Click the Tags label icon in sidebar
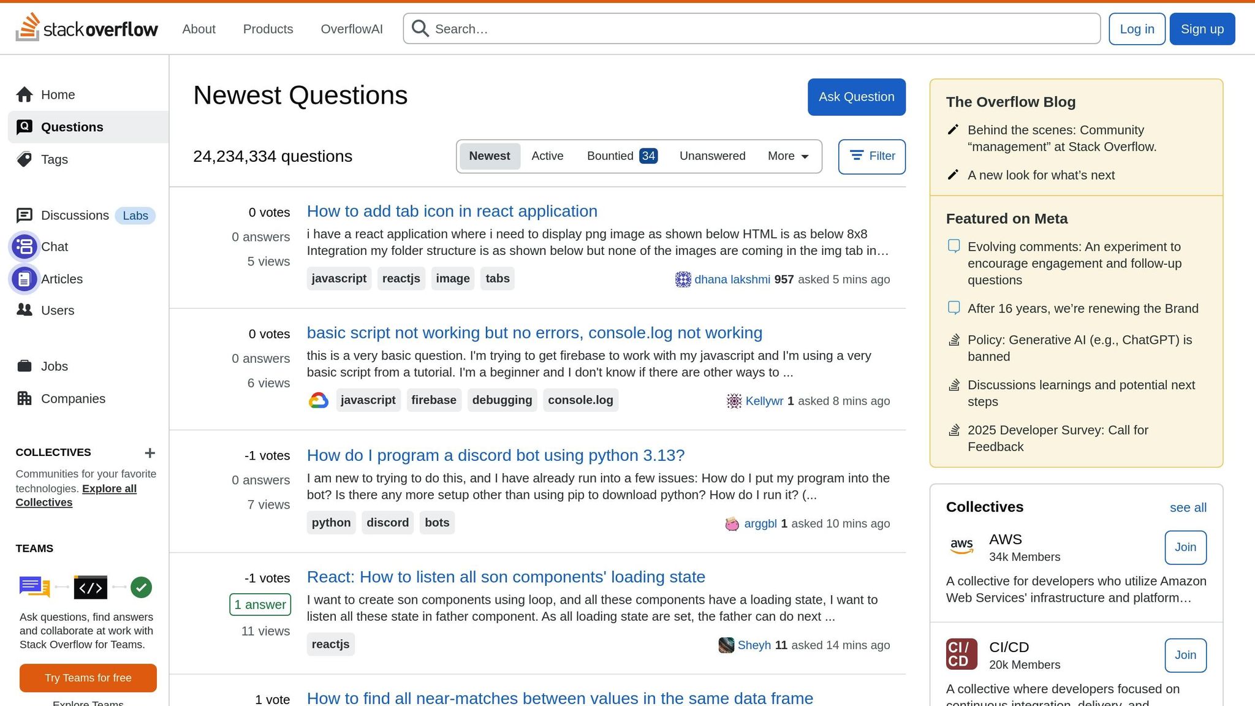This screenshot has height=706, width=1255. (25, 159)
